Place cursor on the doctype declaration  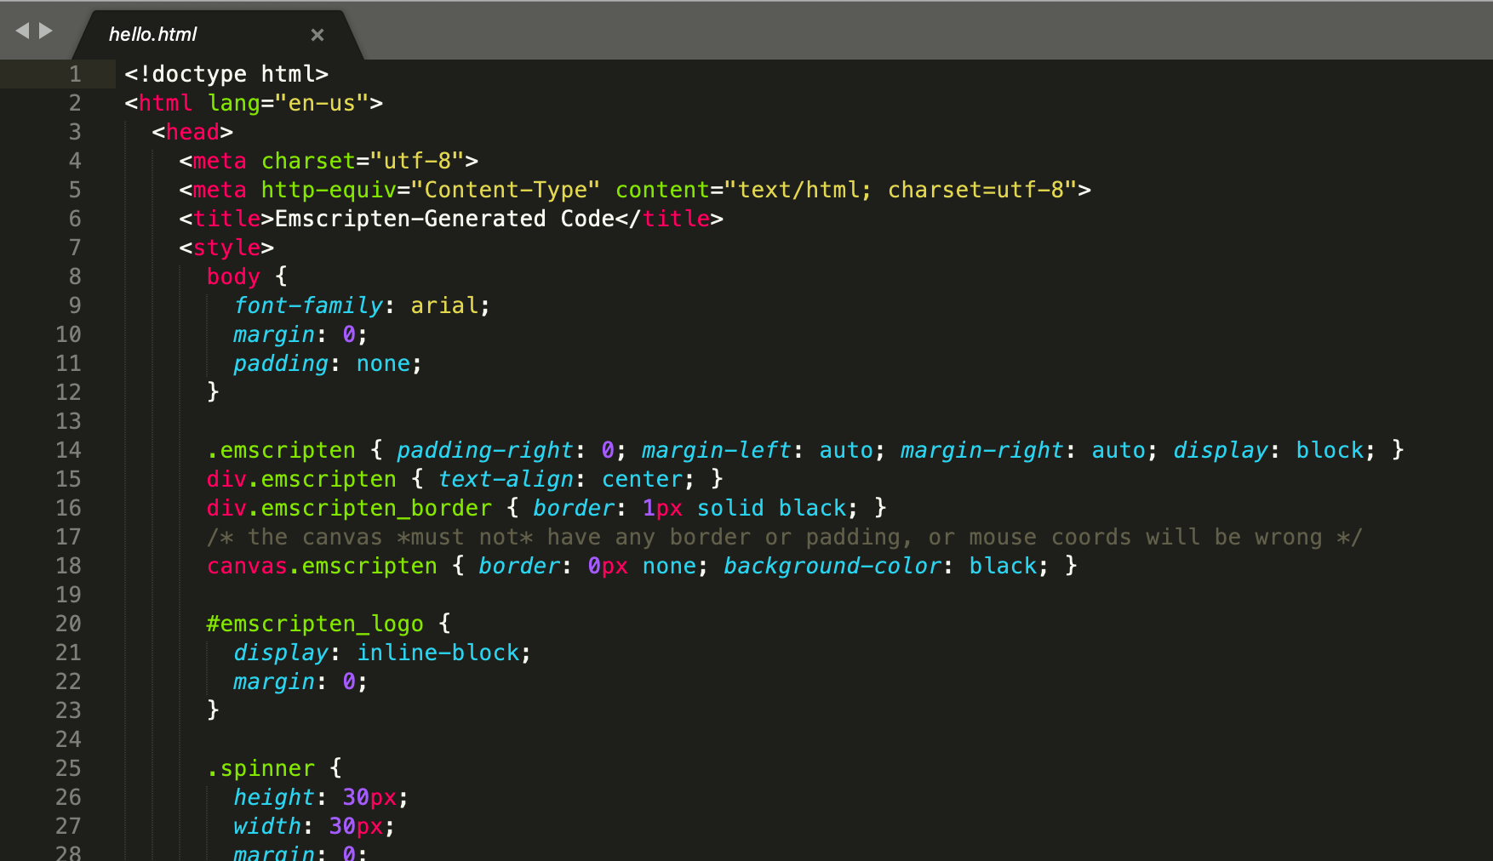(x=226, y=74)
